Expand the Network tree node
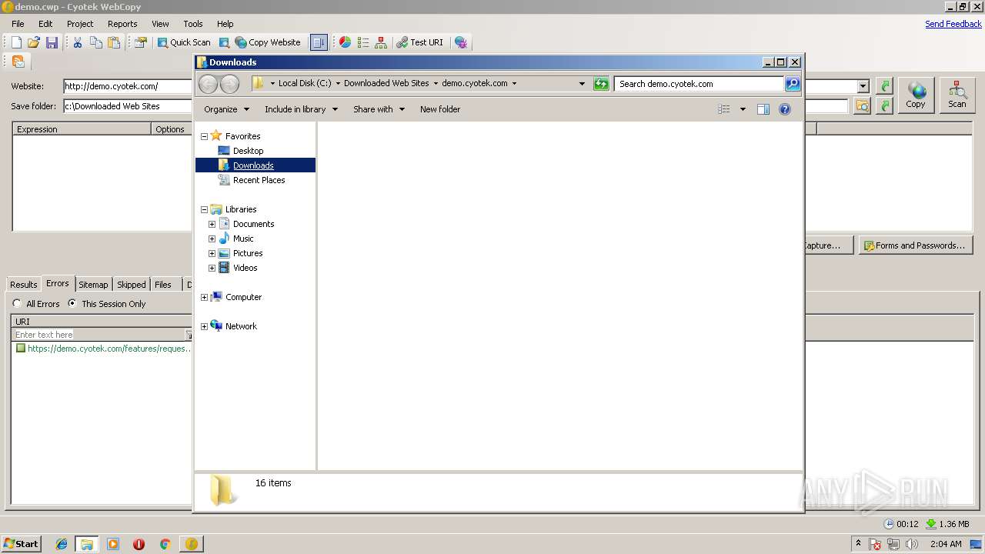The width and height of the screenshot is (985, 554). [204, 326]
